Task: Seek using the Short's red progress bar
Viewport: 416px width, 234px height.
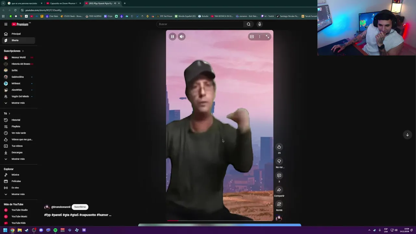Action: point(220,220)
